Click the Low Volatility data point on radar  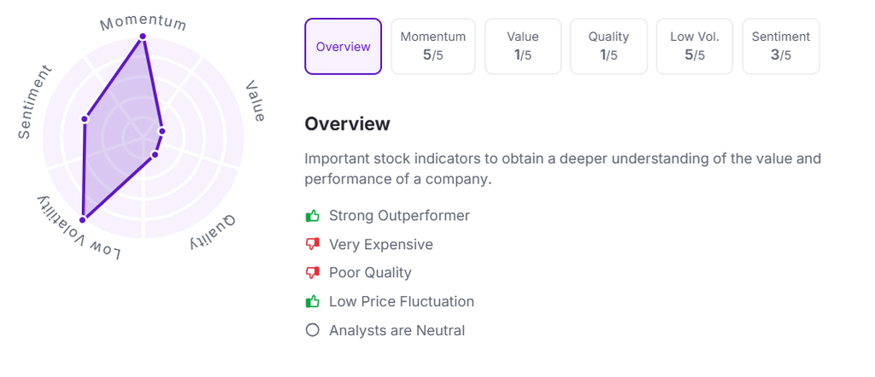pyautogui.click(x=83, y=217)
